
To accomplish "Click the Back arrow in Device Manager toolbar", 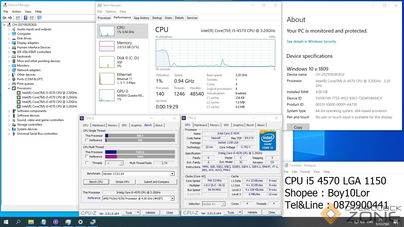I will 4,18.
